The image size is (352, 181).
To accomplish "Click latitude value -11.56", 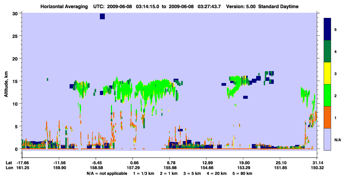I will 59,163.
